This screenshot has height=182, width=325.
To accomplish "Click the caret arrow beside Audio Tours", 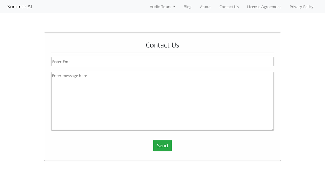I will pos(174,7).
